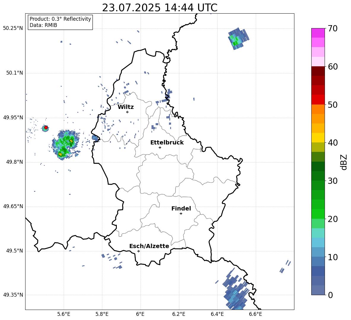Click the 20 value on the colorbar
Image resolution: width=351 pixels, height=320 pixels.
(x=333, y=219)
